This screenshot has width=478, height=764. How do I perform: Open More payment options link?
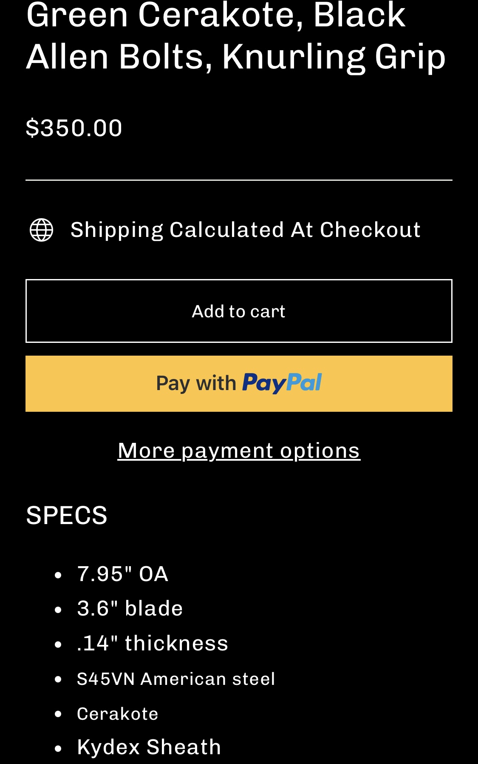point(239,450)
